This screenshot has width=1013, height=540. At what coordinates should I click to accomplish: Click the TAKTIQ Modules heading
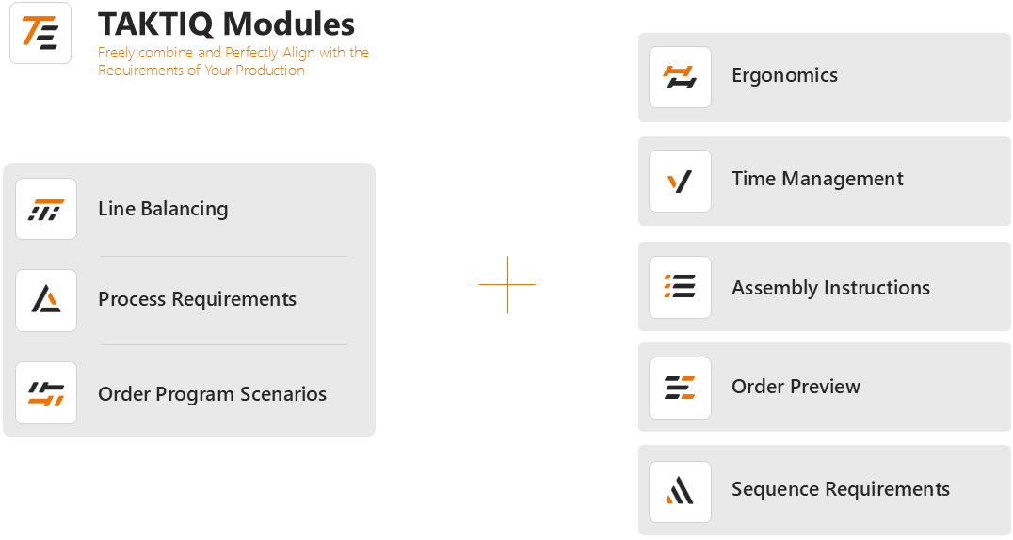click(x=226, y=24)
